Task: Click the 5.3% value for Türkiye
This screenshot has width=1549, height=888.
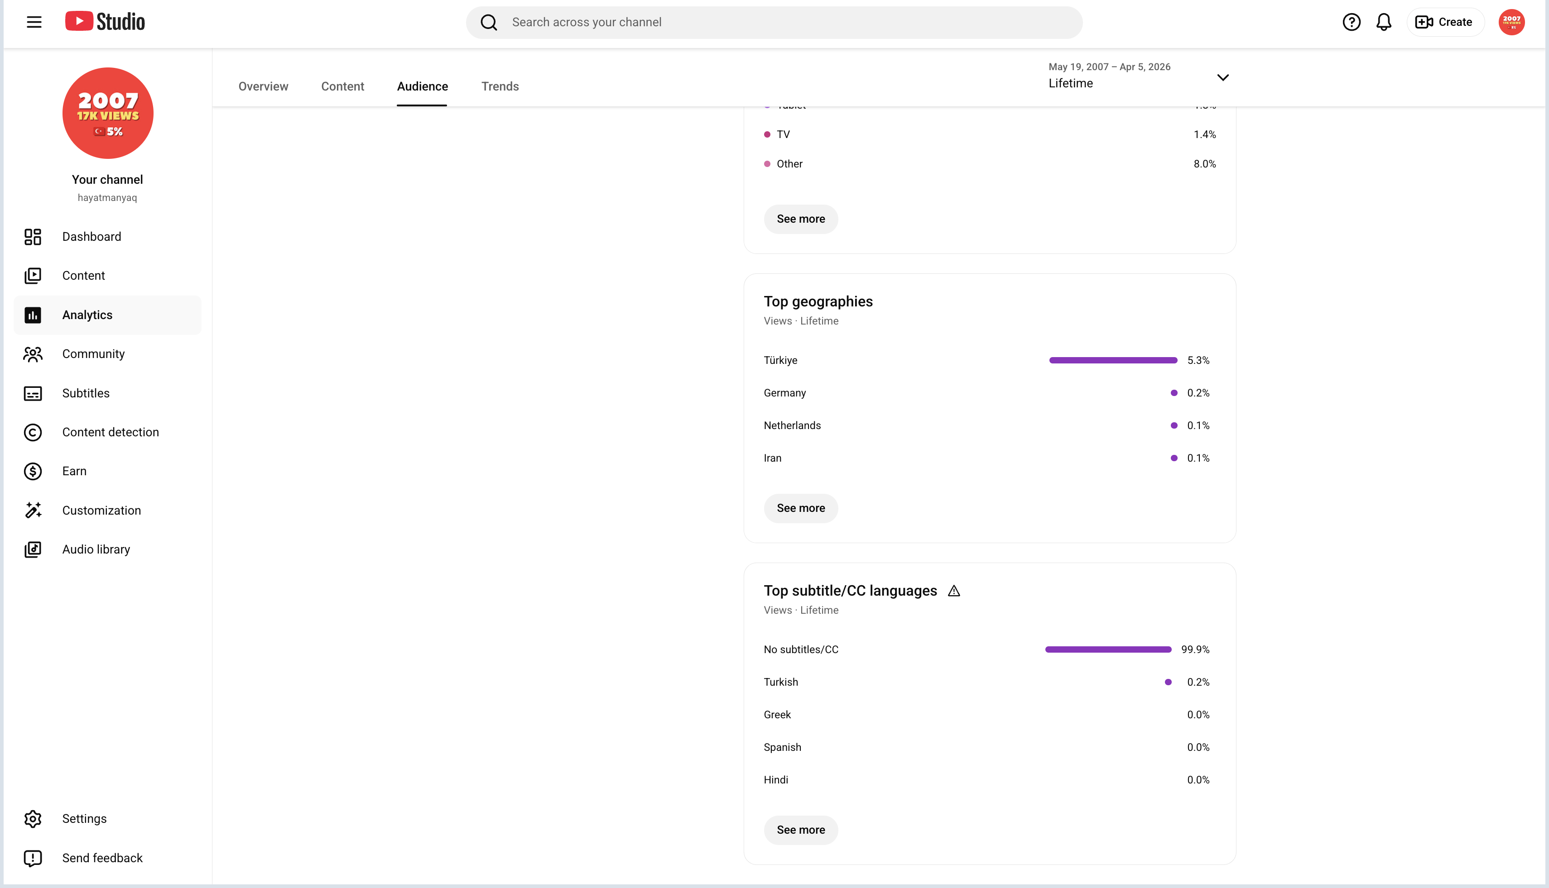Action: coord(1198,360)
